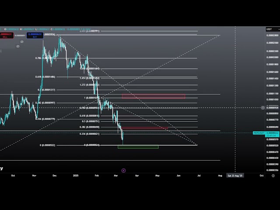
Task: Open chart settings gear icon at bottom right
Action: coord(273,175)
